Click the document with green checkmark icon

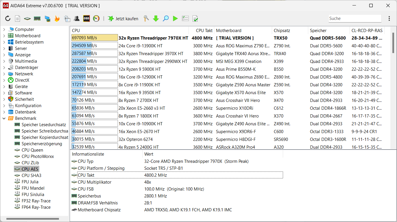(x=195, y=18)
